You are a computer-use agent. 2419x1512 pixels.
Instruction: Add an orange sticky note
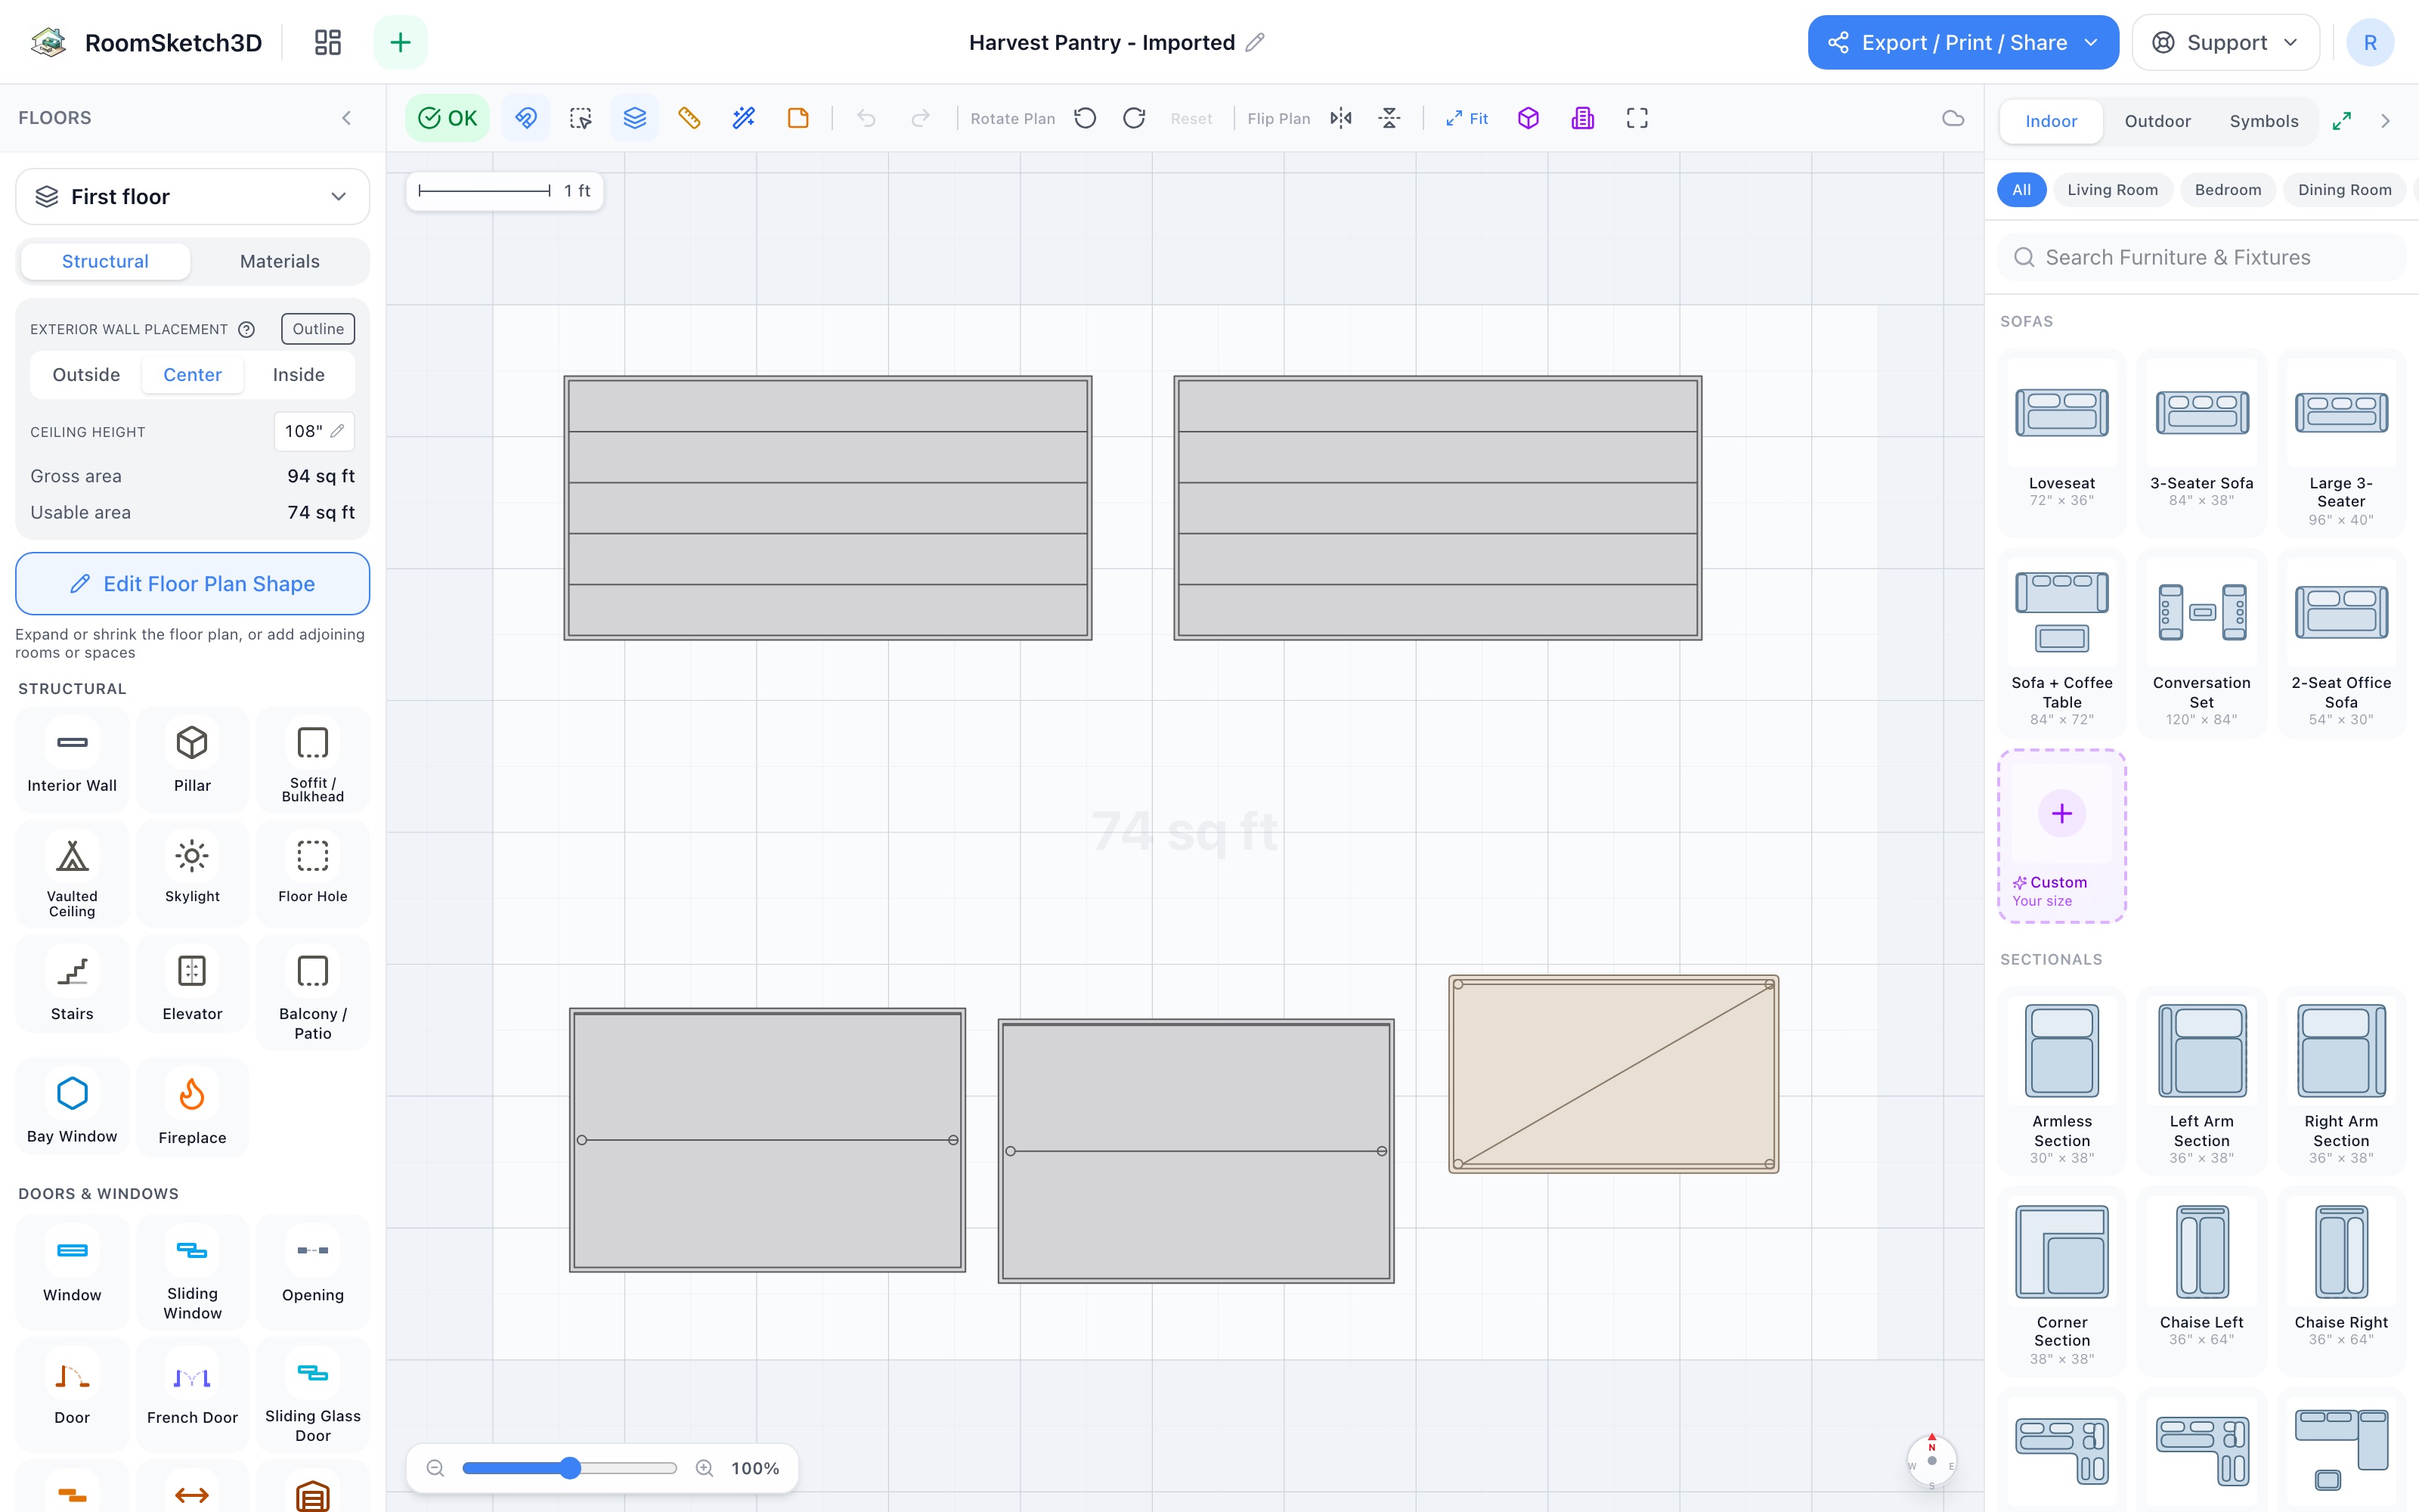point(798,118)
